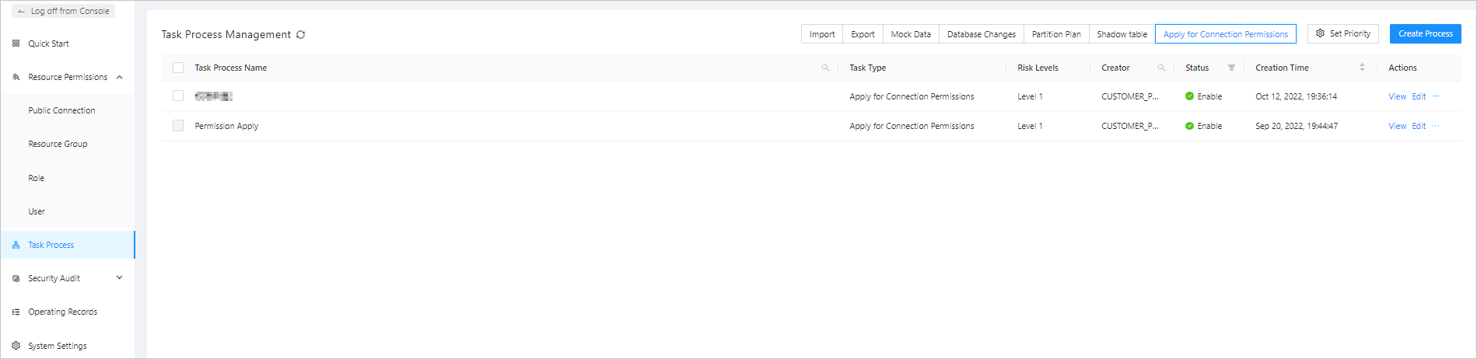View the Permission Apply process
Image resolution: width=1477 pixels, height=359 pixels.
(x=1398, y=126)
